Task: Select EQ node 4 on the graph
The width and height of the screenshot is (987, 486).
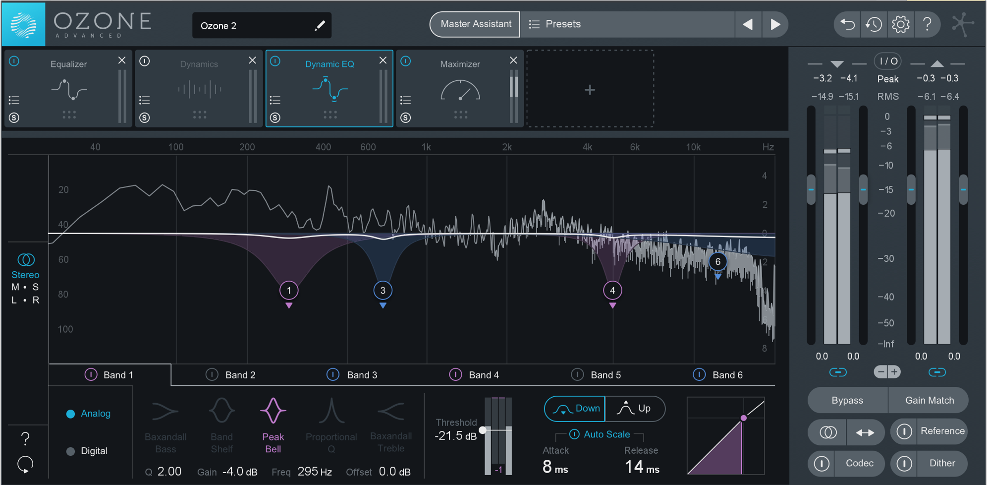Action: pos(612,291)
